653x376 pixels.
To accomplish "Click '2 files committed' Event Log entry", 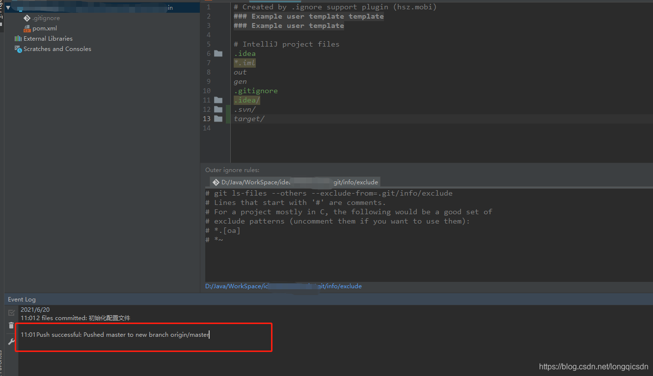I will click(x=76, y=318).
